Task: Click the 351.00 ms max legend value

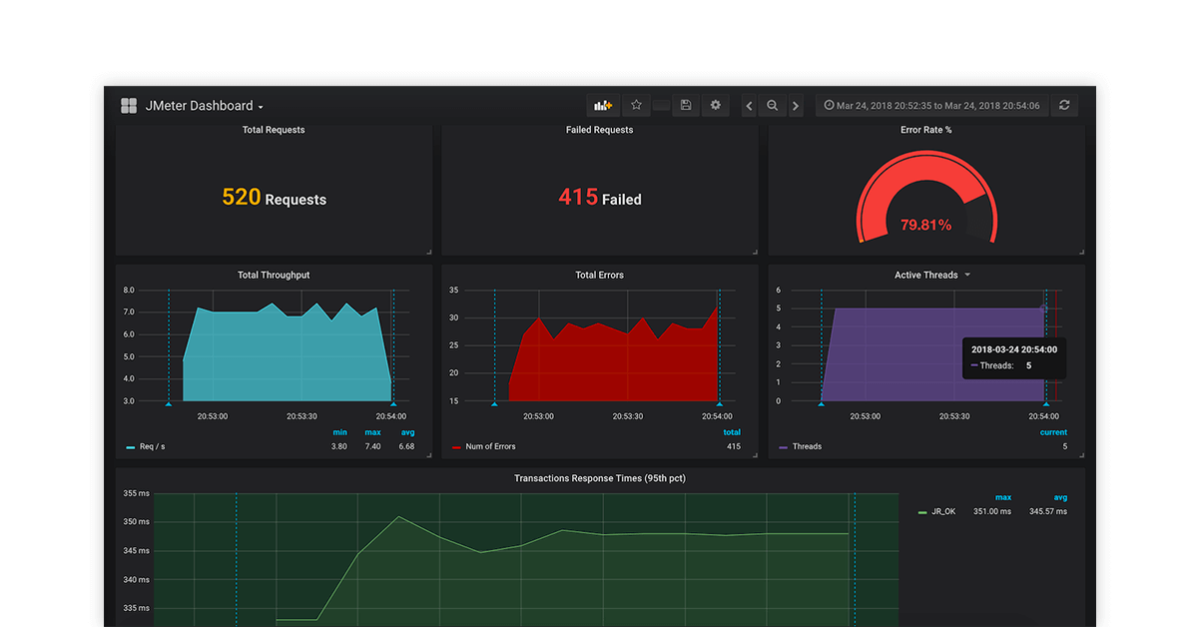Action: click(992, 511)
